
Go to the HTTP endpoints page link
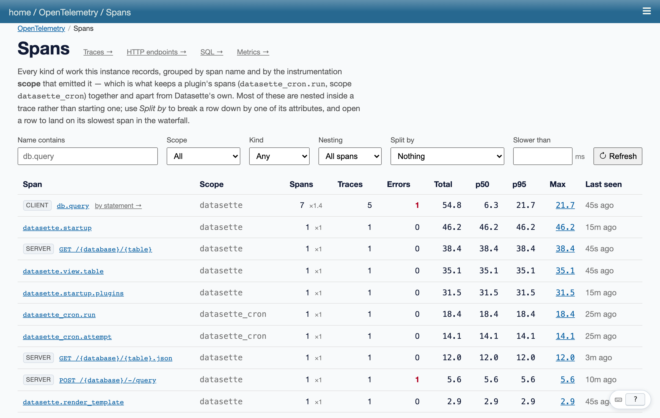pos(156,52)
